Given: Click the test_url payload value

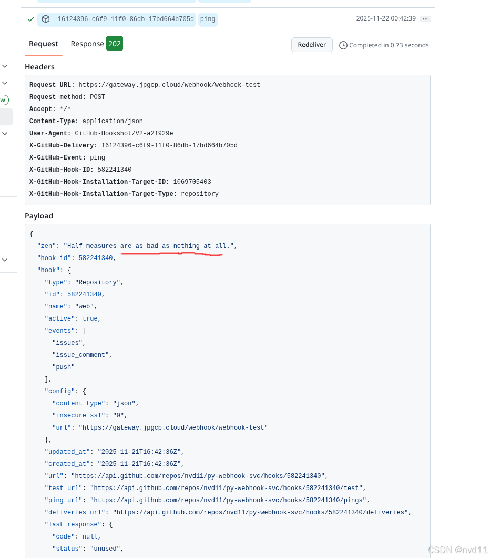Looking at the screenshot, I should pos(226,488).
